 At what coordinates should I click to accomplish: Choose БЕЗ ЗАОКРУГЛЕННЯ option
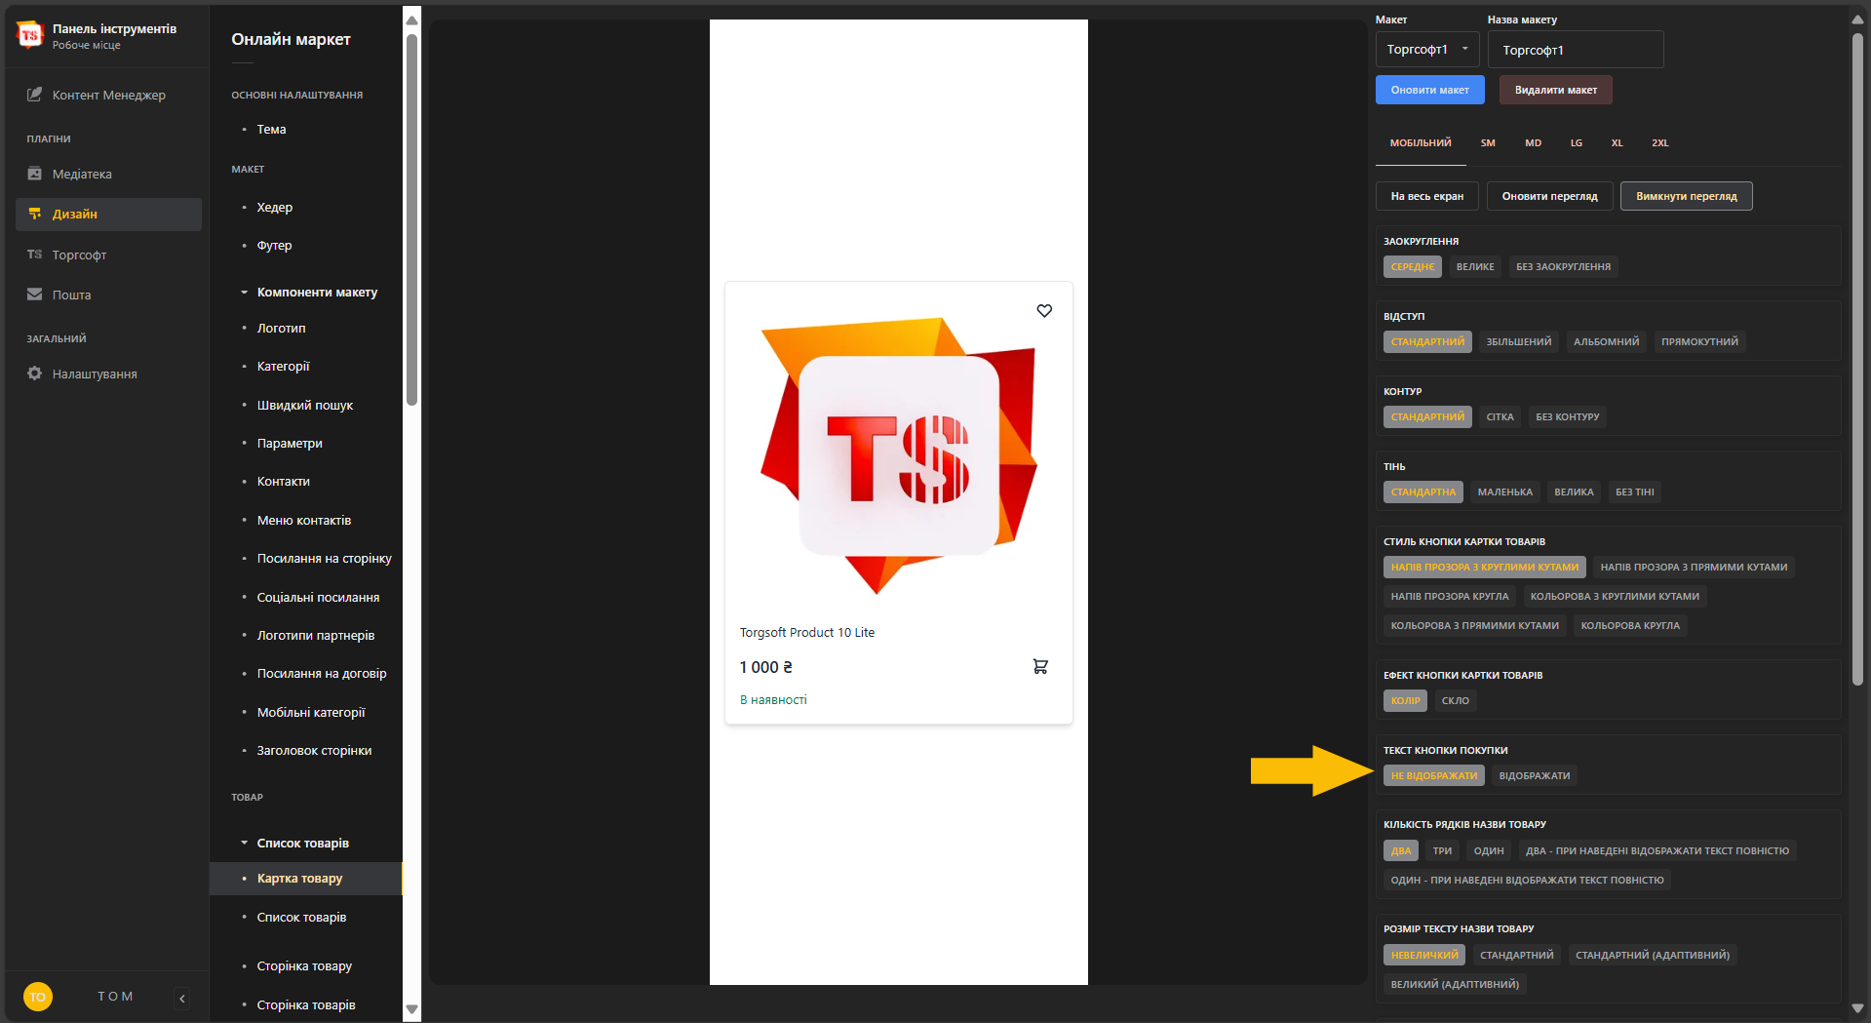(x=1563, y=266)
